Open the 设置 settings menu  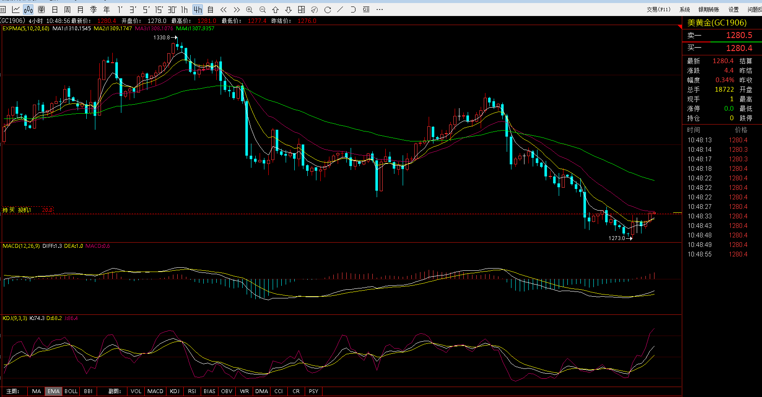click(733, 10)
